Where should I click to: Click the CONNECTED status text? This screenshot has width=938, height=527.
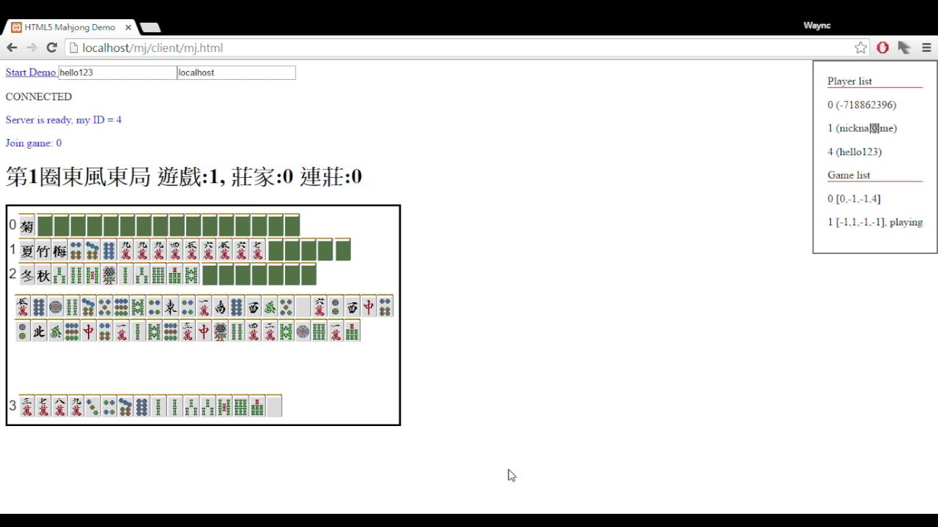pyautogui.click(x=39, y=97)
